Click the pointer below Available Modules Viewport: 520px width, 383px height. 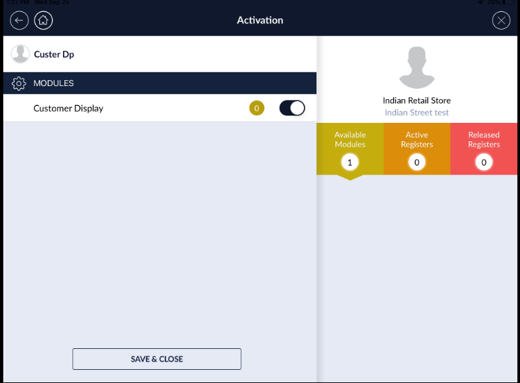coord(350,177)
